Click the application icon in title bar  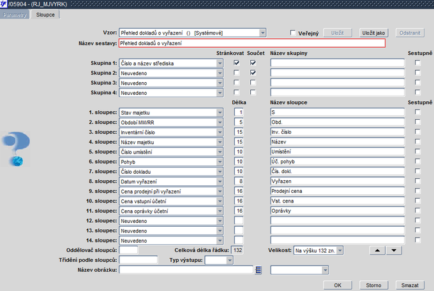(4, 4)
